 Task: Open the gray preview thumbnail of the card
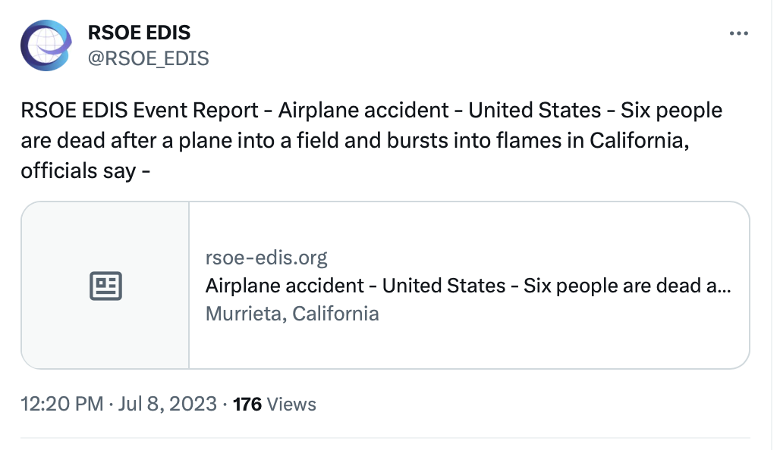pyautogui.click(x=105, y=285)
